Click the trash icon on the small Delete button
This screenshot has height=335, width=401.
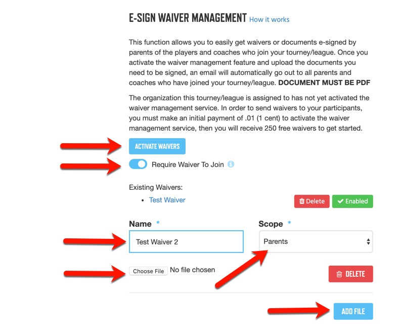(302, 201)
